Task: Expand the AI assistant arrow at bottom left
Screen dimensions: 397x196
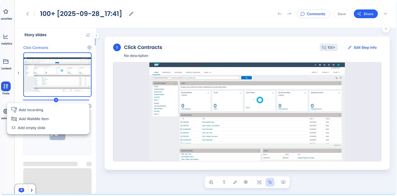Action: pos(32,190)
